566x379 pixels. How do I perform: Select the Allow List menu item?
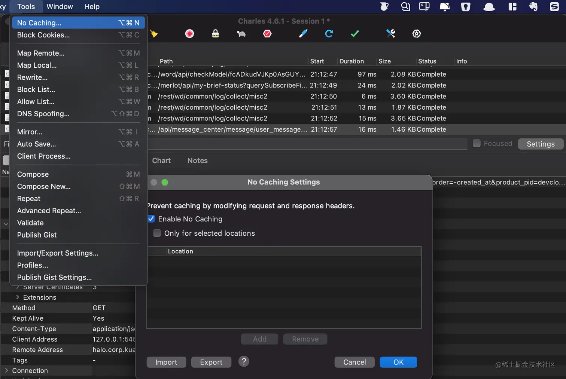click(78, 102)
